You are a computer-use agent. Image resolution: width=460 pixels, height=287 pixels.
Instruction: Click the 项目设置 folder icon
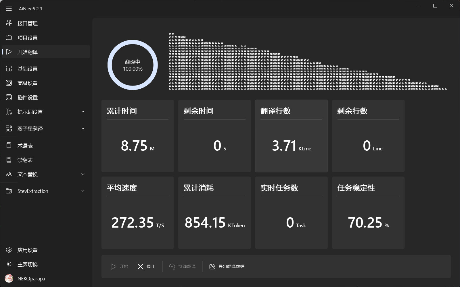9,38
